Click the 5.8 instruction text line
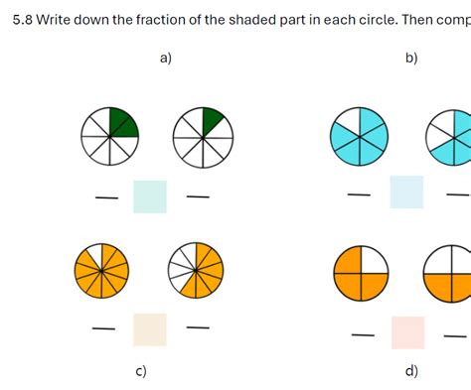Image resolution: width=471 pixels, height=390 pixels. [241, 20]
